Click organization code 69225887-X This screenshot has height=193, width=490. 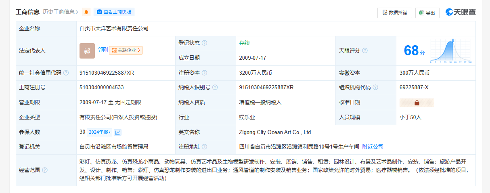tap(414, 88)
